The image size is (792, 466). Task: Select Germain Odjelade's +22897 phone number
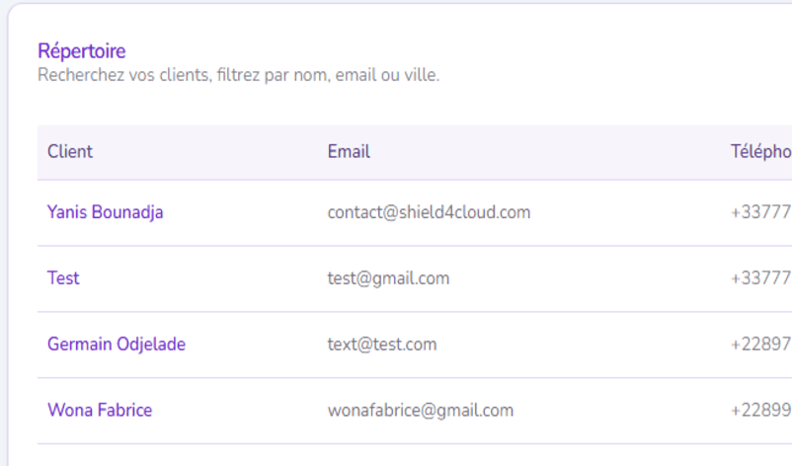pos(760,345)
